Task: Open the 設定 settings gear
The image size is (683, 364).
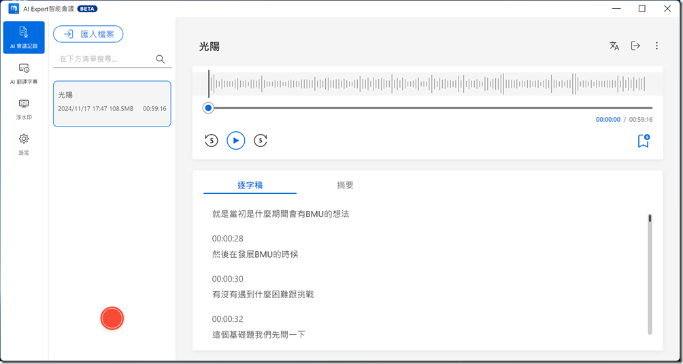Action: point(24,144)
